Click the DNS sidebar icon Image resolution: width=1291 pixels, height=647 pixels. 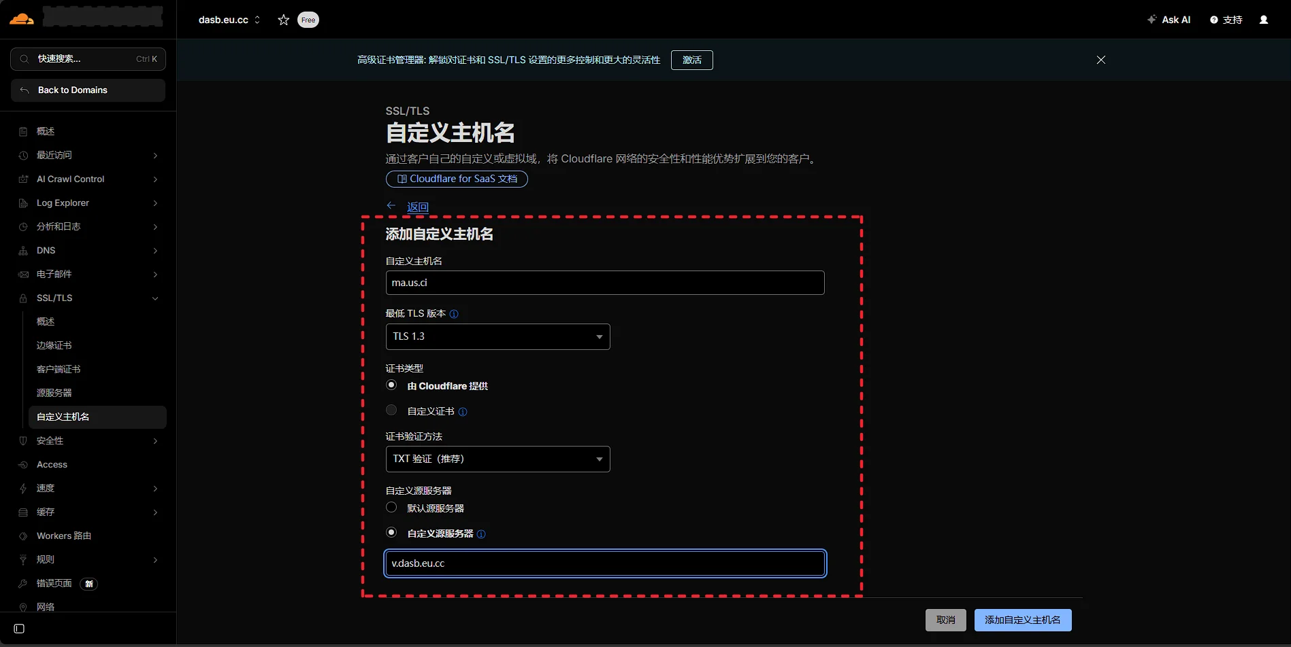pyautogui.click(x=23, y=250)
